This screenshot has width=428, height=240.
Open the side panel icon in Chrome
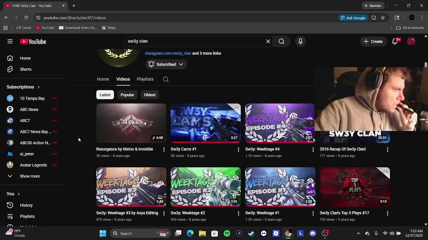(x=397, y=18)
